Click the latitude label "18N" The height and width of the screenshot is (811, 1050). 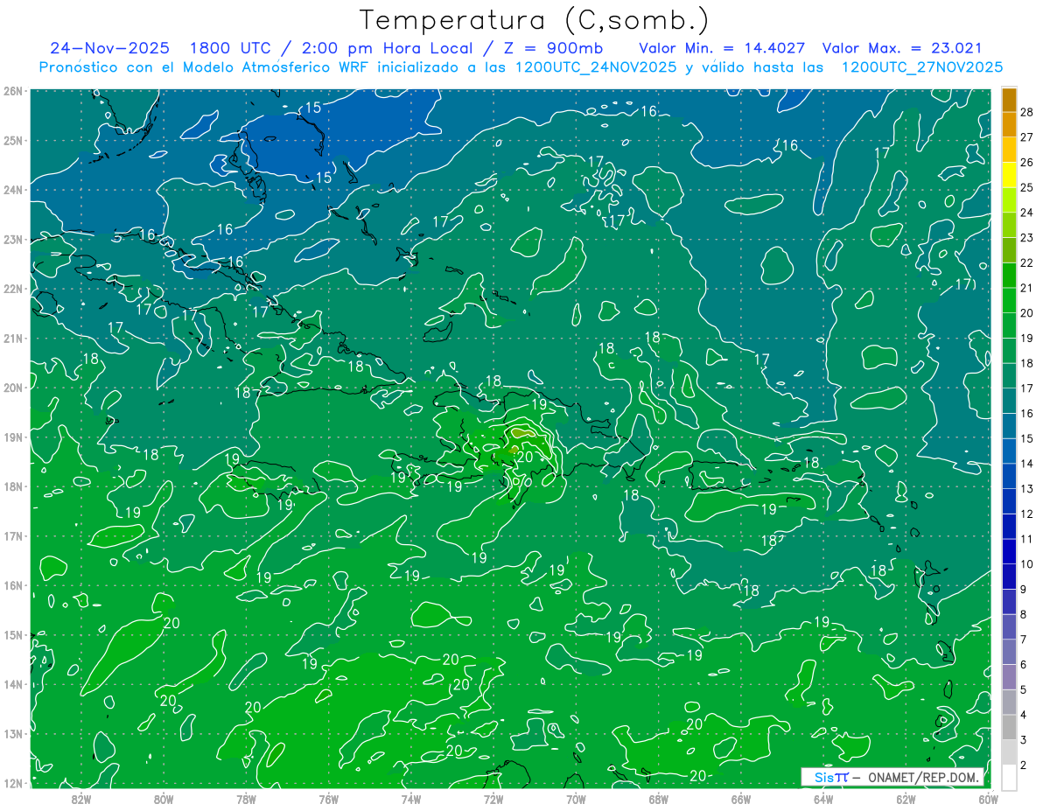point(13,486)
